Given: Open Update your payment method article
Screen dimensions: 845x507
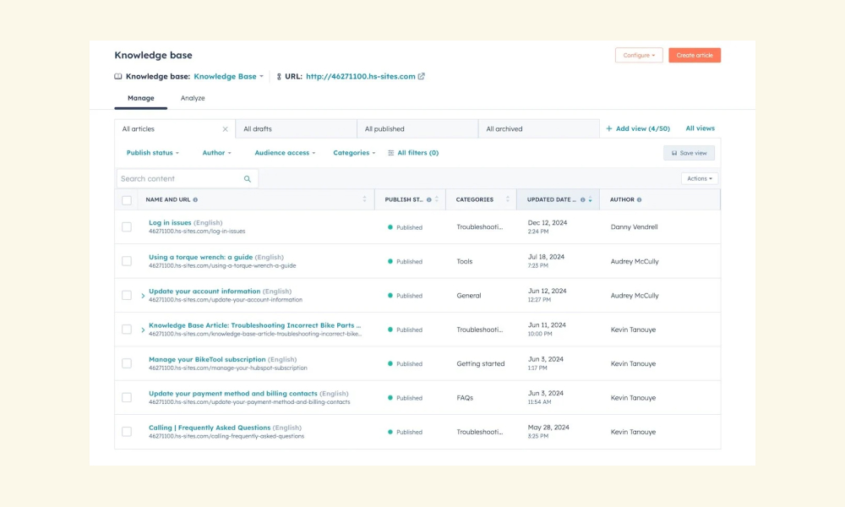Looking at the screenshot, I should click(x=233, y=393).
